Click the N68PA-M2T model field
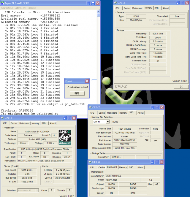The height and width of the screenshot is (197, 190). coord(123,180)
